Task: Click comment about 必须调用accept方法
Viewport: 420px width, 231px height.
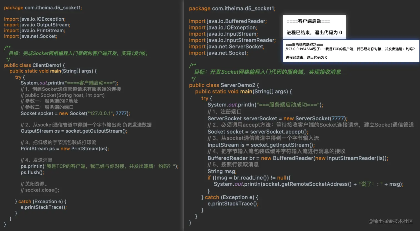Action: (x=311, y=125)
